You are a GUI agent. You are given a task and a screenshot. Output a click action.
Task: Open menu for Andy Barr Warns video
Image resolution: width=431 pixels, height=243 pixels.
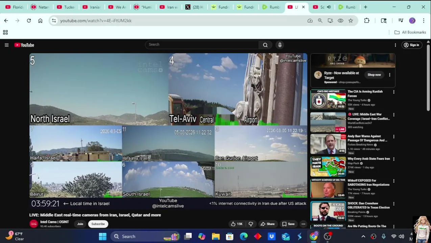394,137
